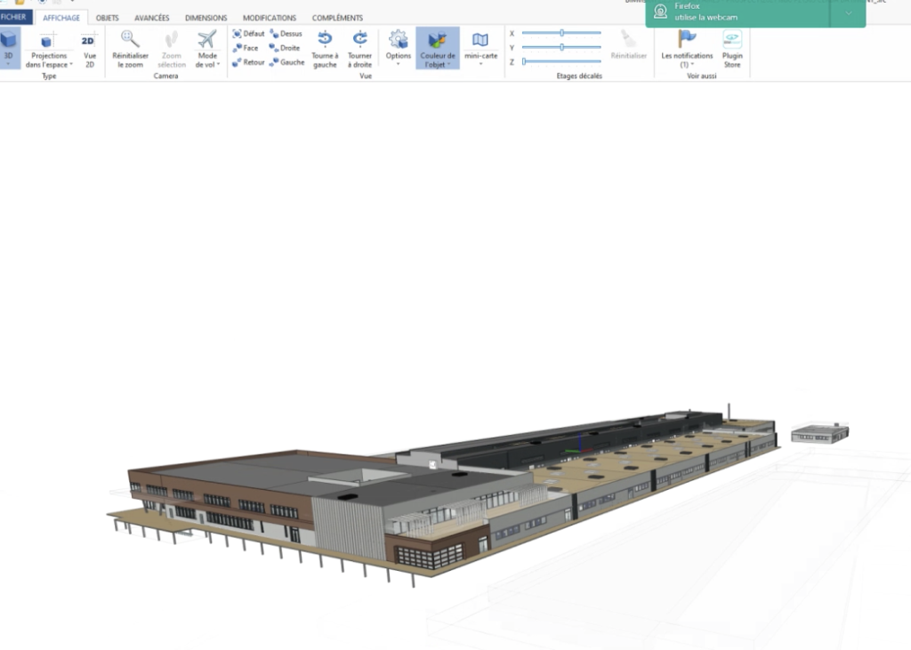Image resolution: width=911 pixels, height=650 pixels.
Task: Open the Mode de vol dropdown
Action: pyautogui.click(x=207, y=48)
